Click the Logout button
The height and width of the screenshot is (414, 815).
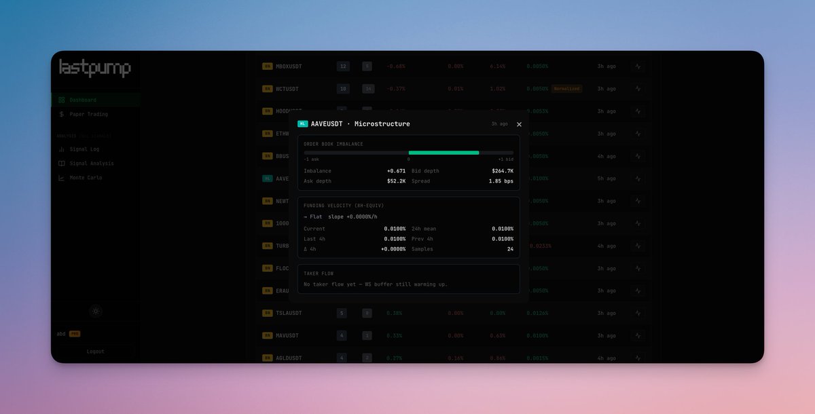[96, 352]
